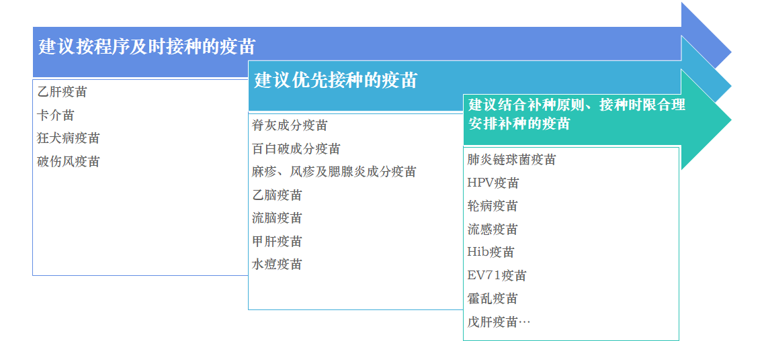
Task: Select the 水痘疫苗 item
Action: pyautogui.click(x=277, y=264)
